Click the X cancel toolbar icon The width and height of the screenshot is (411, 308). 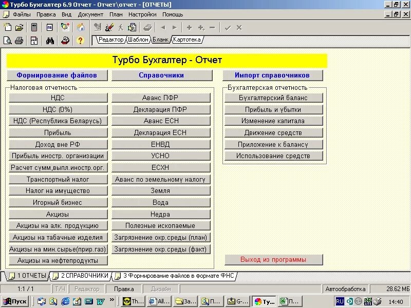[x=239, y=28]
